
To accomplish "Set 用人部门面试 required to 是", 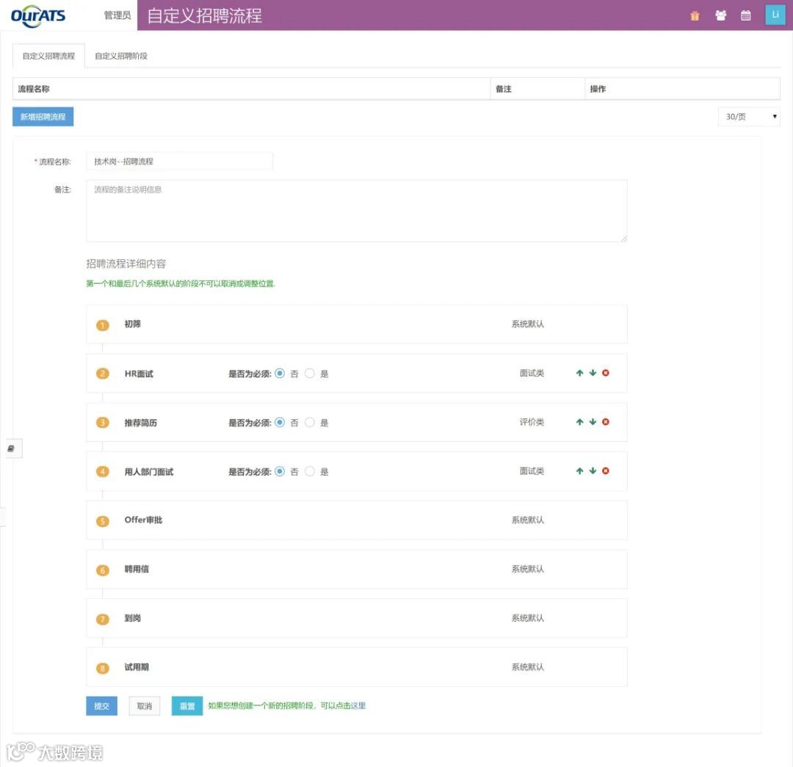I will [x=310, y=471].
